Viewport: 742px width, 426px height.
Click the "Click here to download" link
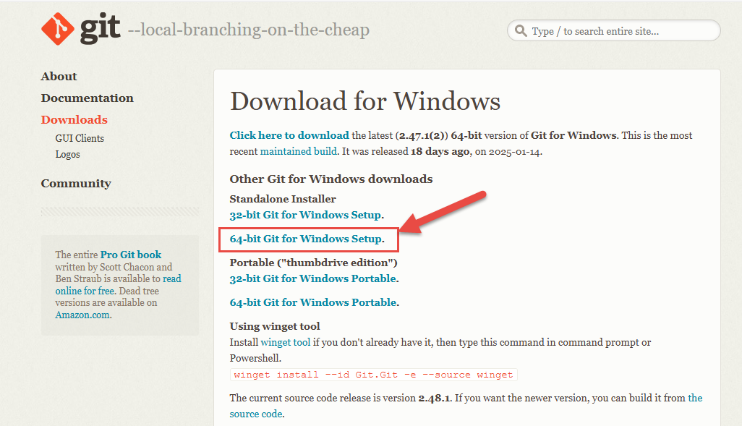click(289, 135)
